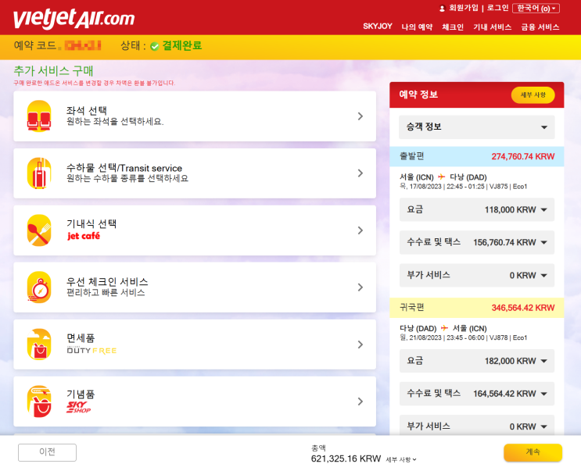Click plane icon between 서울 (ICN) and 다낭 (DAD)
The height and width of the screenshot is (471, 581).
[x=441, y=177]
